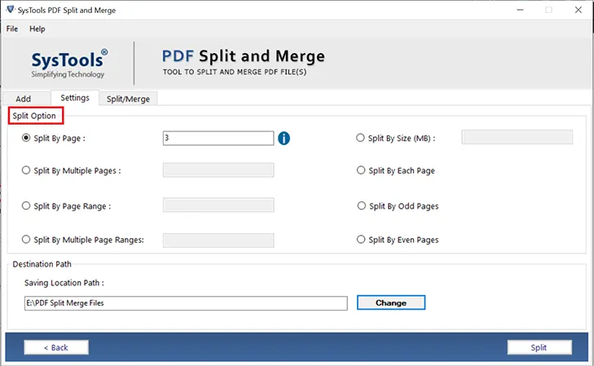
Task: Open the Help menu
Action: coord(37,29)
